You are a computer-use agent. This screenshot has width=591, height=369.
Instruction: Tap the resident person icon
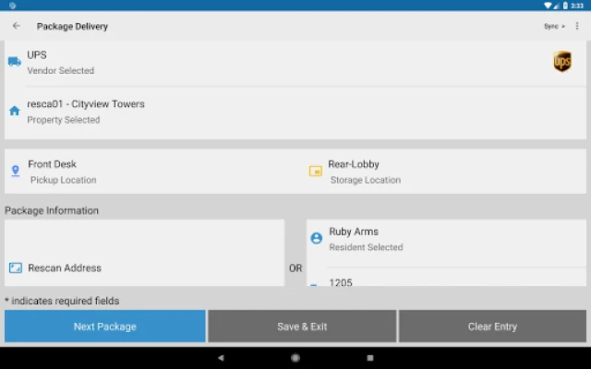317,238
